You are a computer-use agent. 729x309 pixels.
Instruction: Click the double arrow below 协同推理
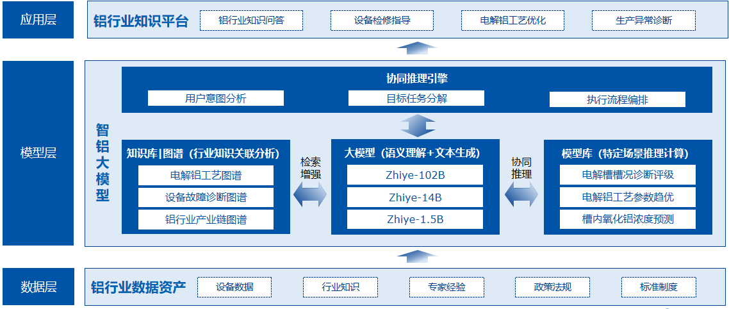pos(521,194)
